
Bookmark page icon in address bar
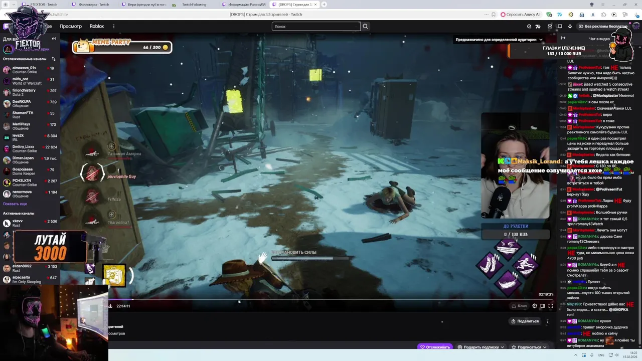[x=494, y=15]
